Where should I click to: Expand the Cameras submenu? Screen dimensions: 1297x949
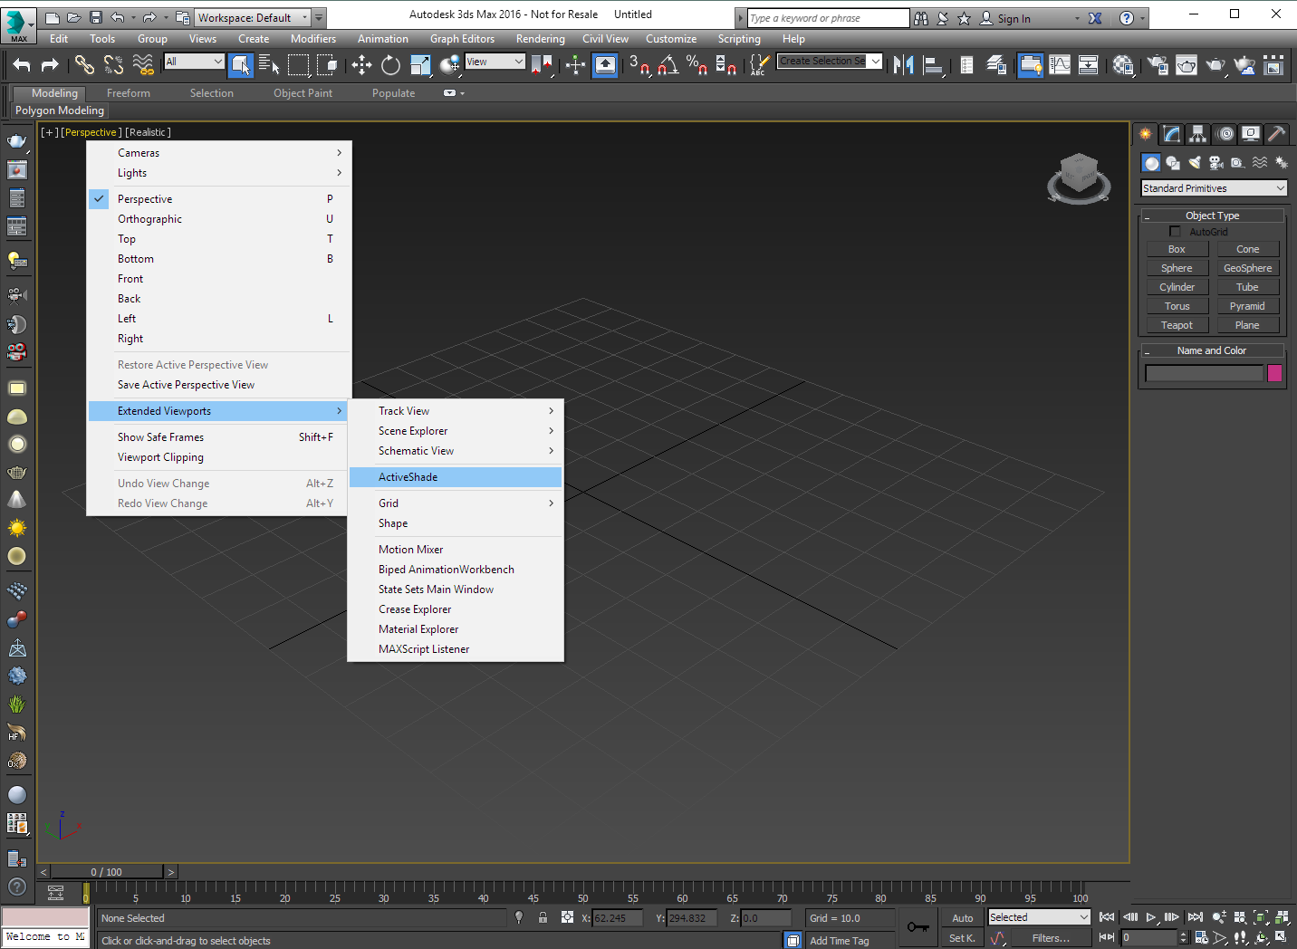pos(219,153)
